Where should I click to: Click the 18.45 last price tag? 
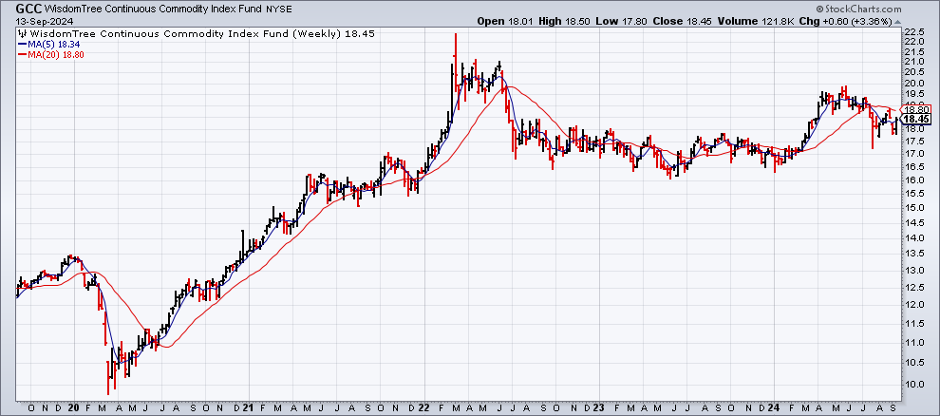918,120
